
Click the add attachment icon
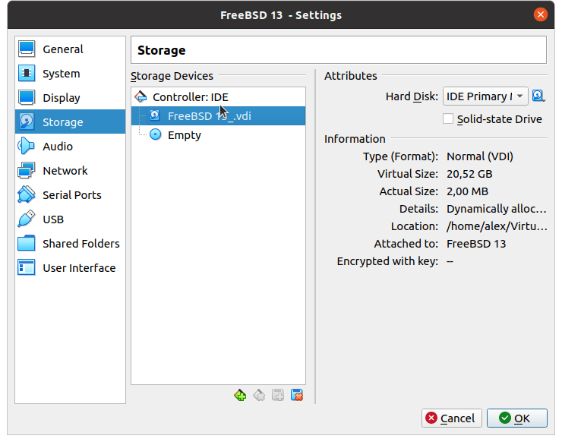[x=278, y=396]
